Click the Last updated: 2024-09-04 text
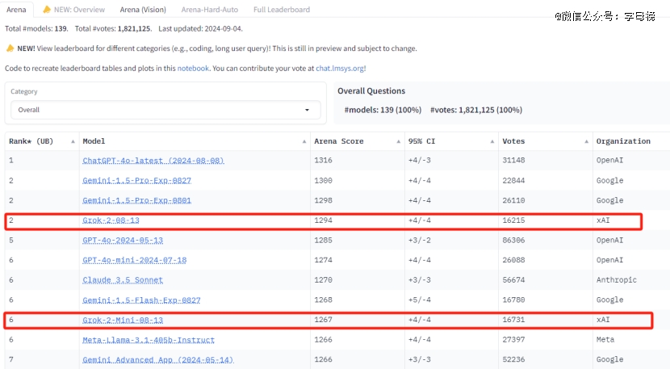The height and width of the screenshot is (369, 670). [200, 28]
